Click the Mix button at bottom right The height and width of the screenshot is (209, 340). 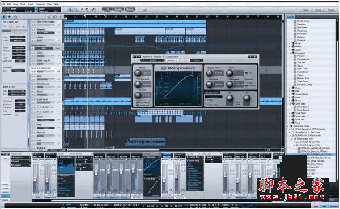[325, 206]
